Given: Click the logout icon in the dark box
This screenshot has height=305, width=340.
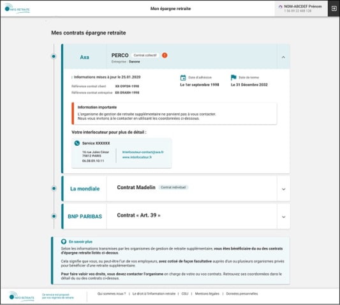Looking at the screenshot, I should (x=334, y=8).
